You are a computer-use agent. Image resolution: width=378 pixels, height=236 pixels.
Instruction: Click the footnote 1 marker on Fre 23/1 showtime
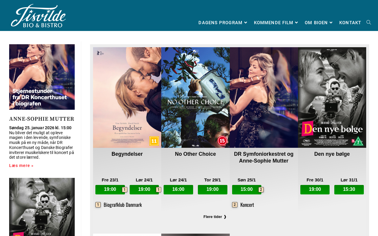(125, 190)
